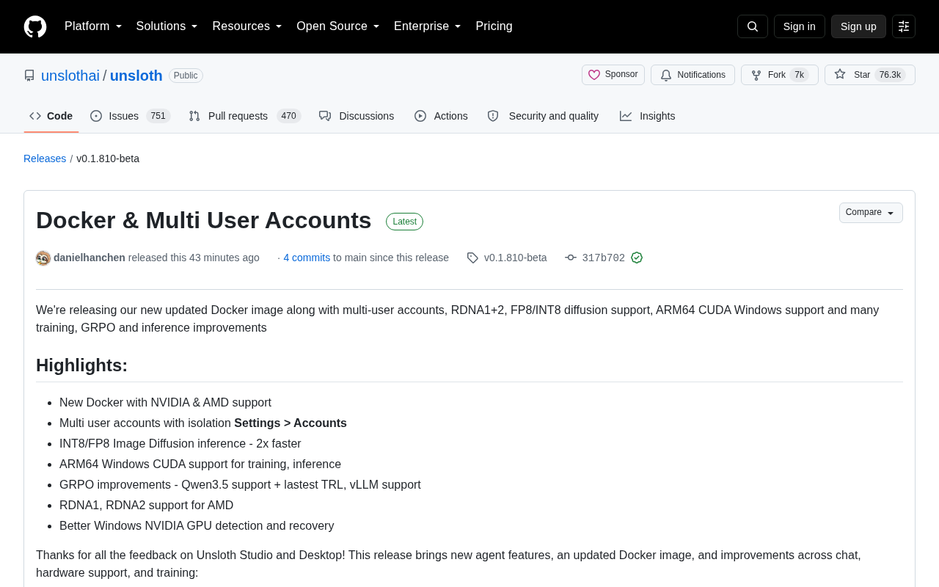
Task: Click the green verified checkmark icon
Action: click(637, 258)
